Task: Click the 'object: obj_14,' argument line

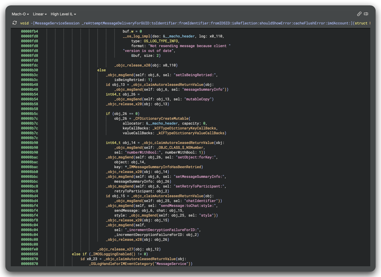Action: click(130, 162)
